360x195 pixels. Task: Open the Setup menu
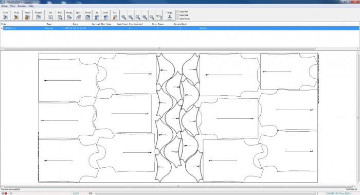4,6
